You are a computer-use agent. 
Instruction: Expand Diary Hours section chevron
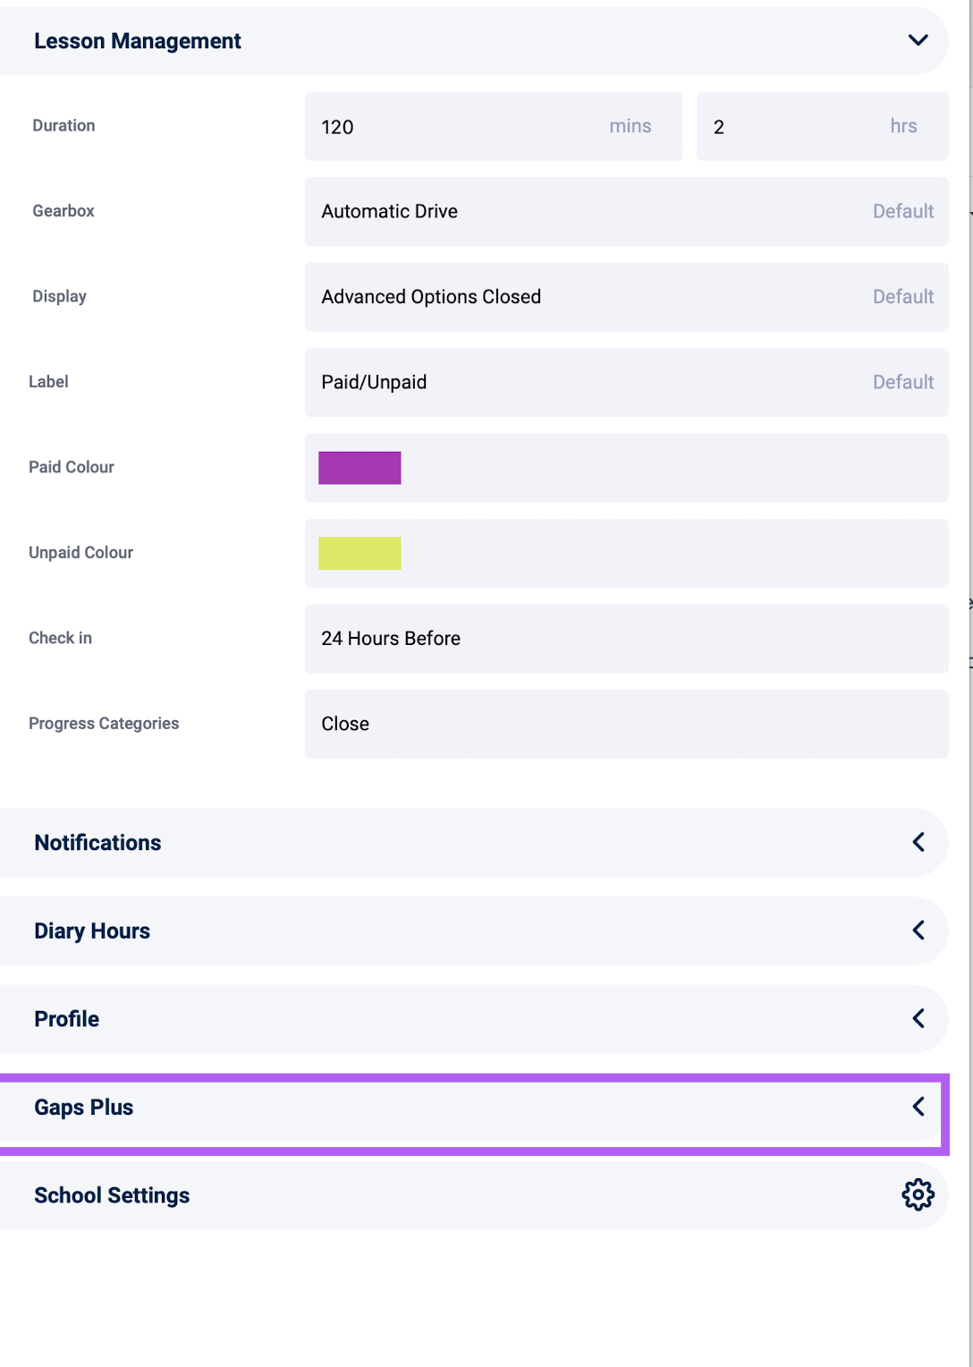[918, 930]
